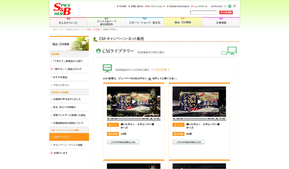This screenshot has width=289, height=169.
Task: Fullscreen icon on the 30-second CM player
Action: pos(217,119)
